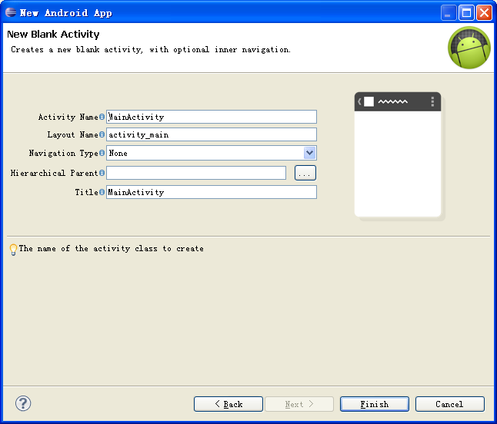Click the info icon beside Navigation Type
This screenshot has width=497, height=424.
coord(102,153)
